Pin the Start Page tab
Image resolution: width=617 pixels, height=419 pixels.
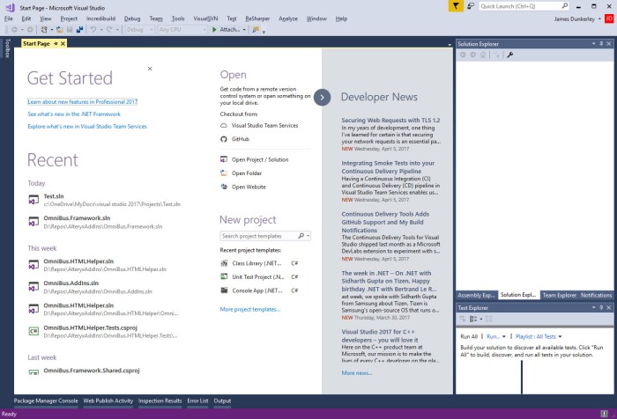tap(56, 43)
